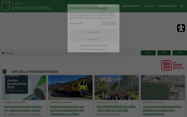Open the Unser Strass menu
The height and width of the screenshot is (117, 187).
coord(167,6)
